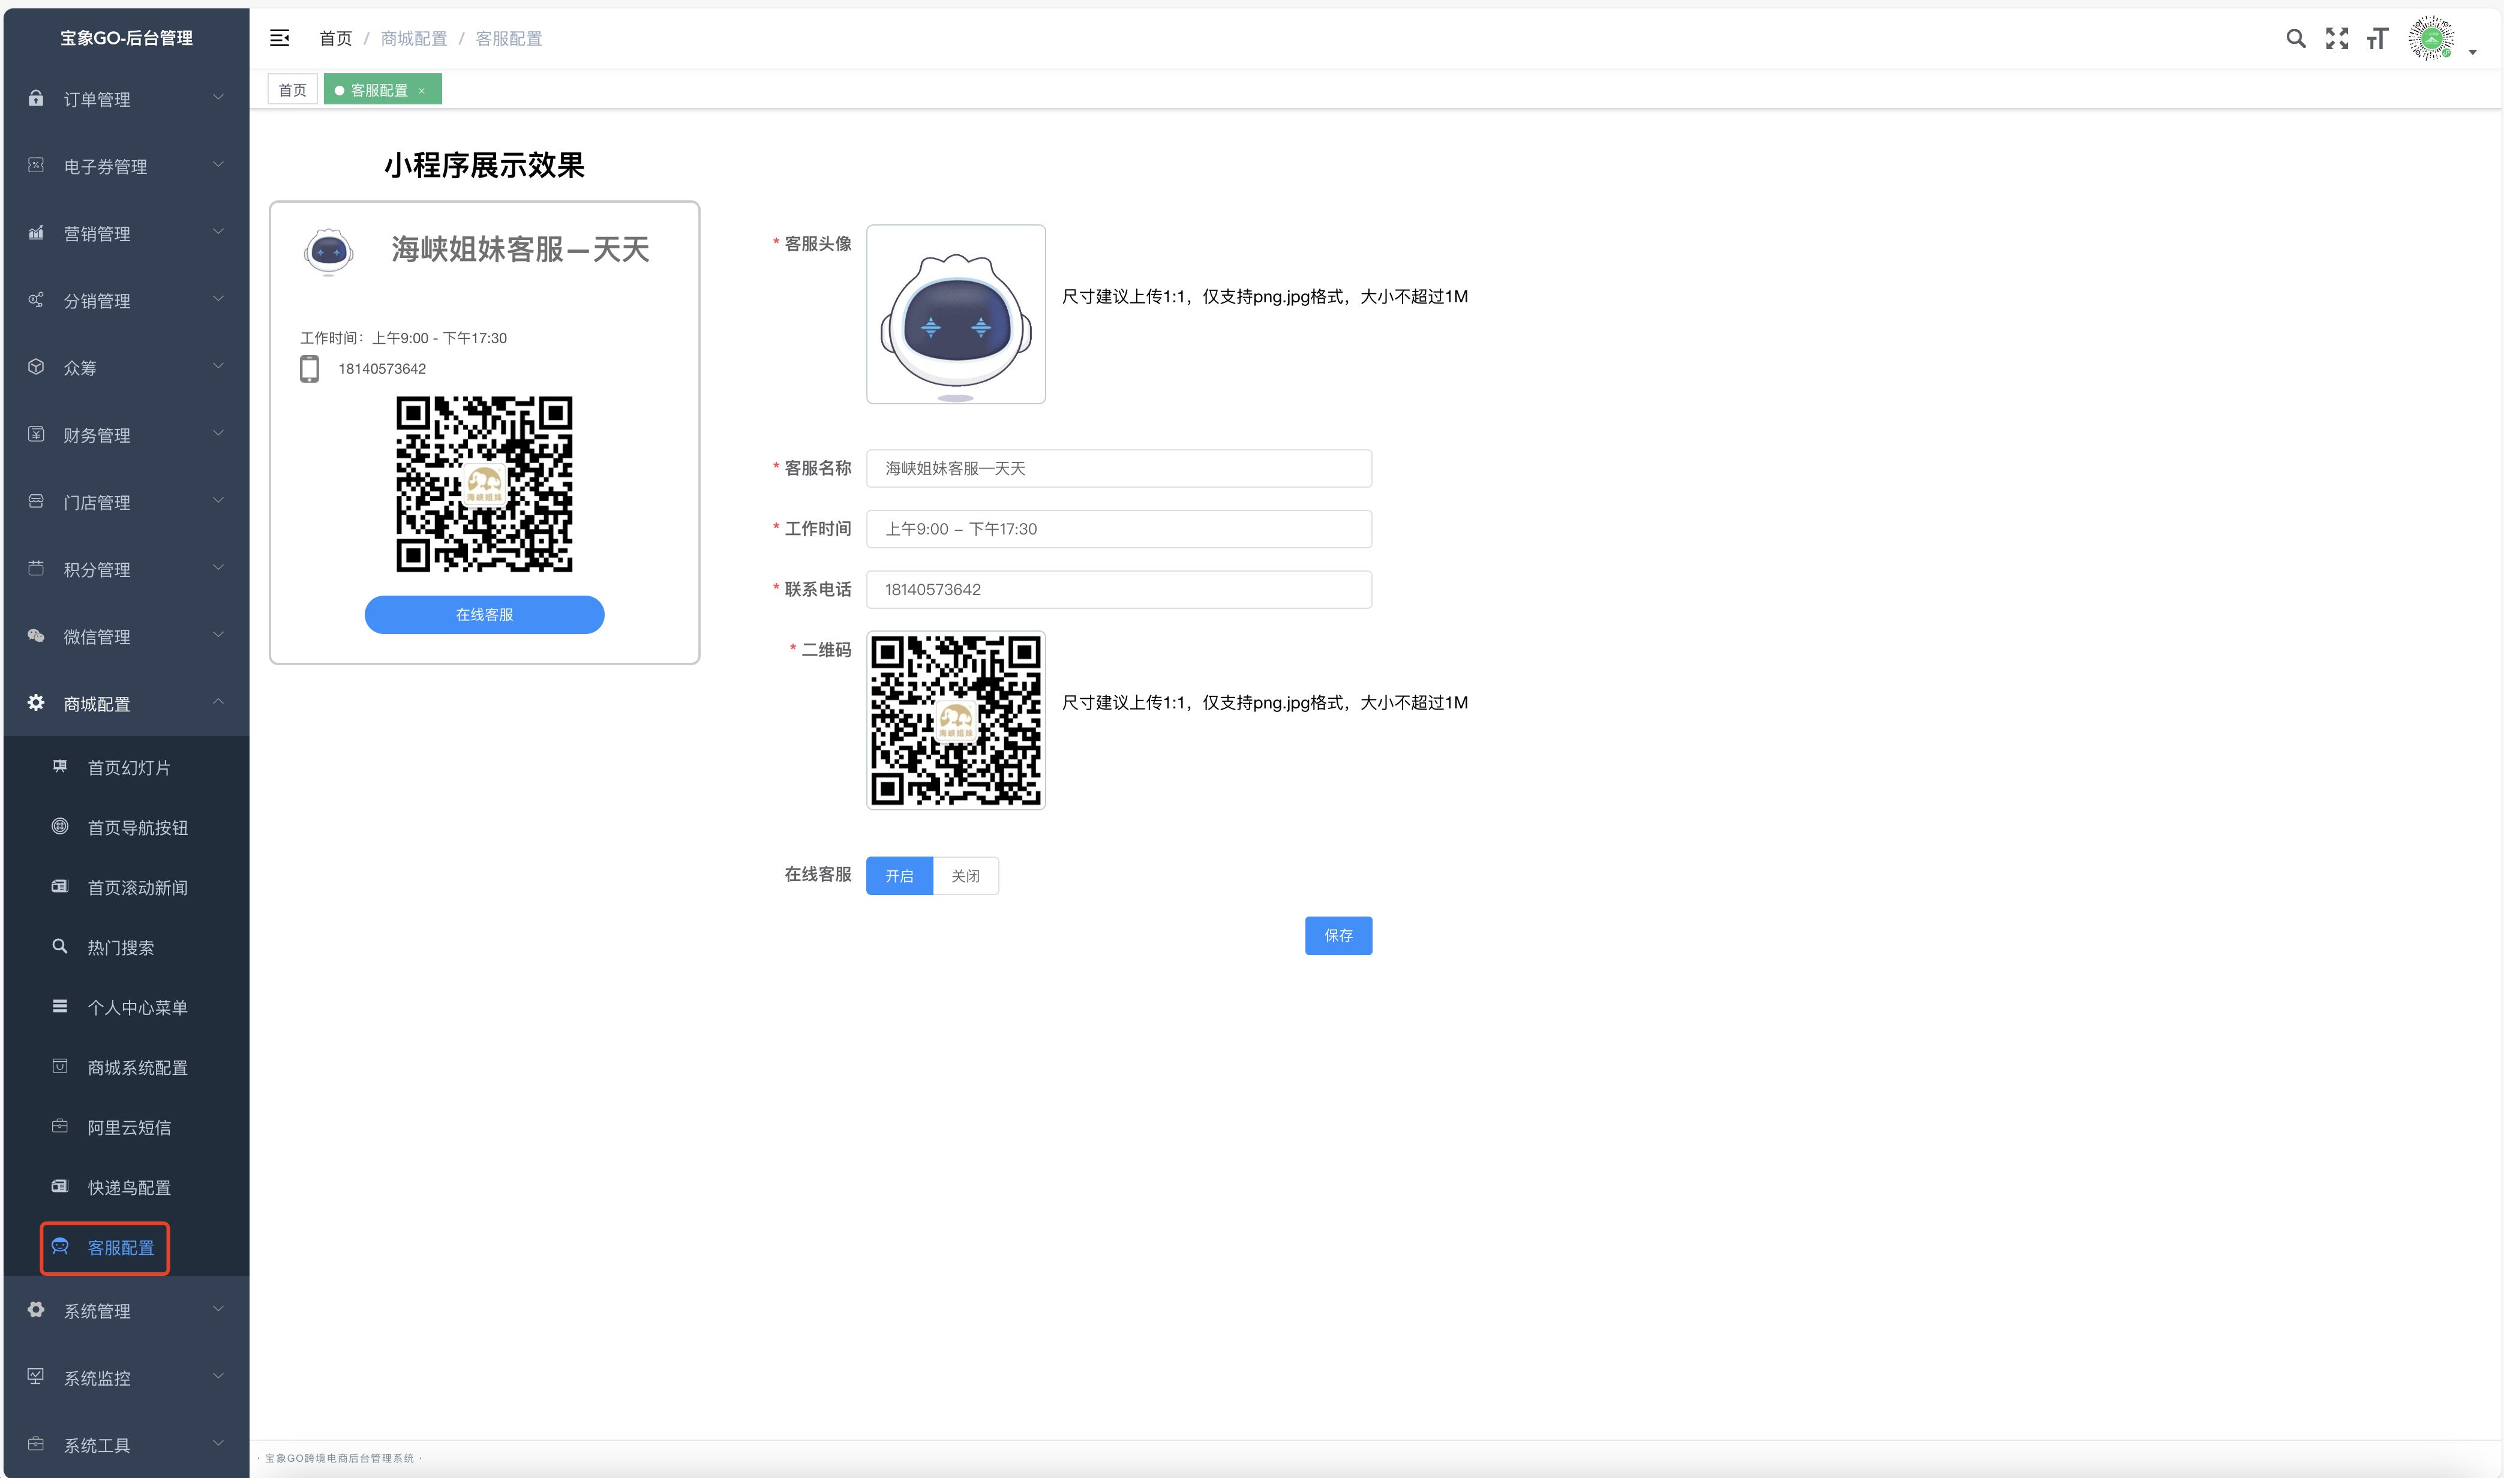Click the sidebar collapse hamburger icon
2504x1478 pixels.
pos(279,38)
